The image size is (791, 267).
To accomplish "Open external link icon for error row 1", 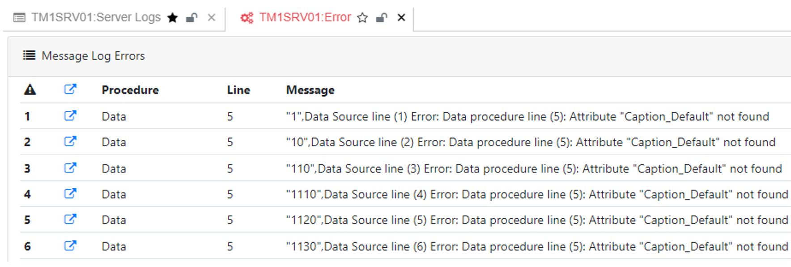I will [70, 116].
